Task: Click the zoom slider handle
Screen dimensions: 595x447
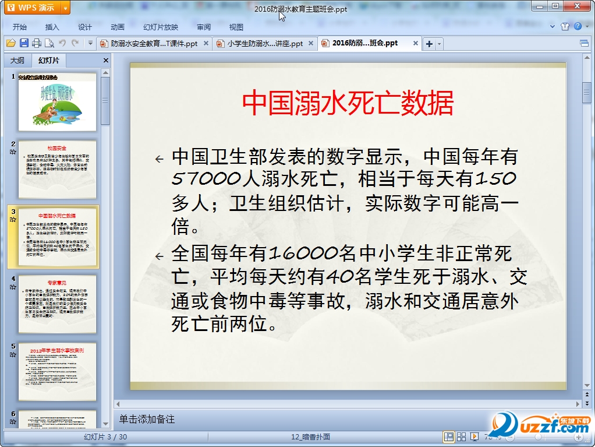Action: click(x=538, y=437)
